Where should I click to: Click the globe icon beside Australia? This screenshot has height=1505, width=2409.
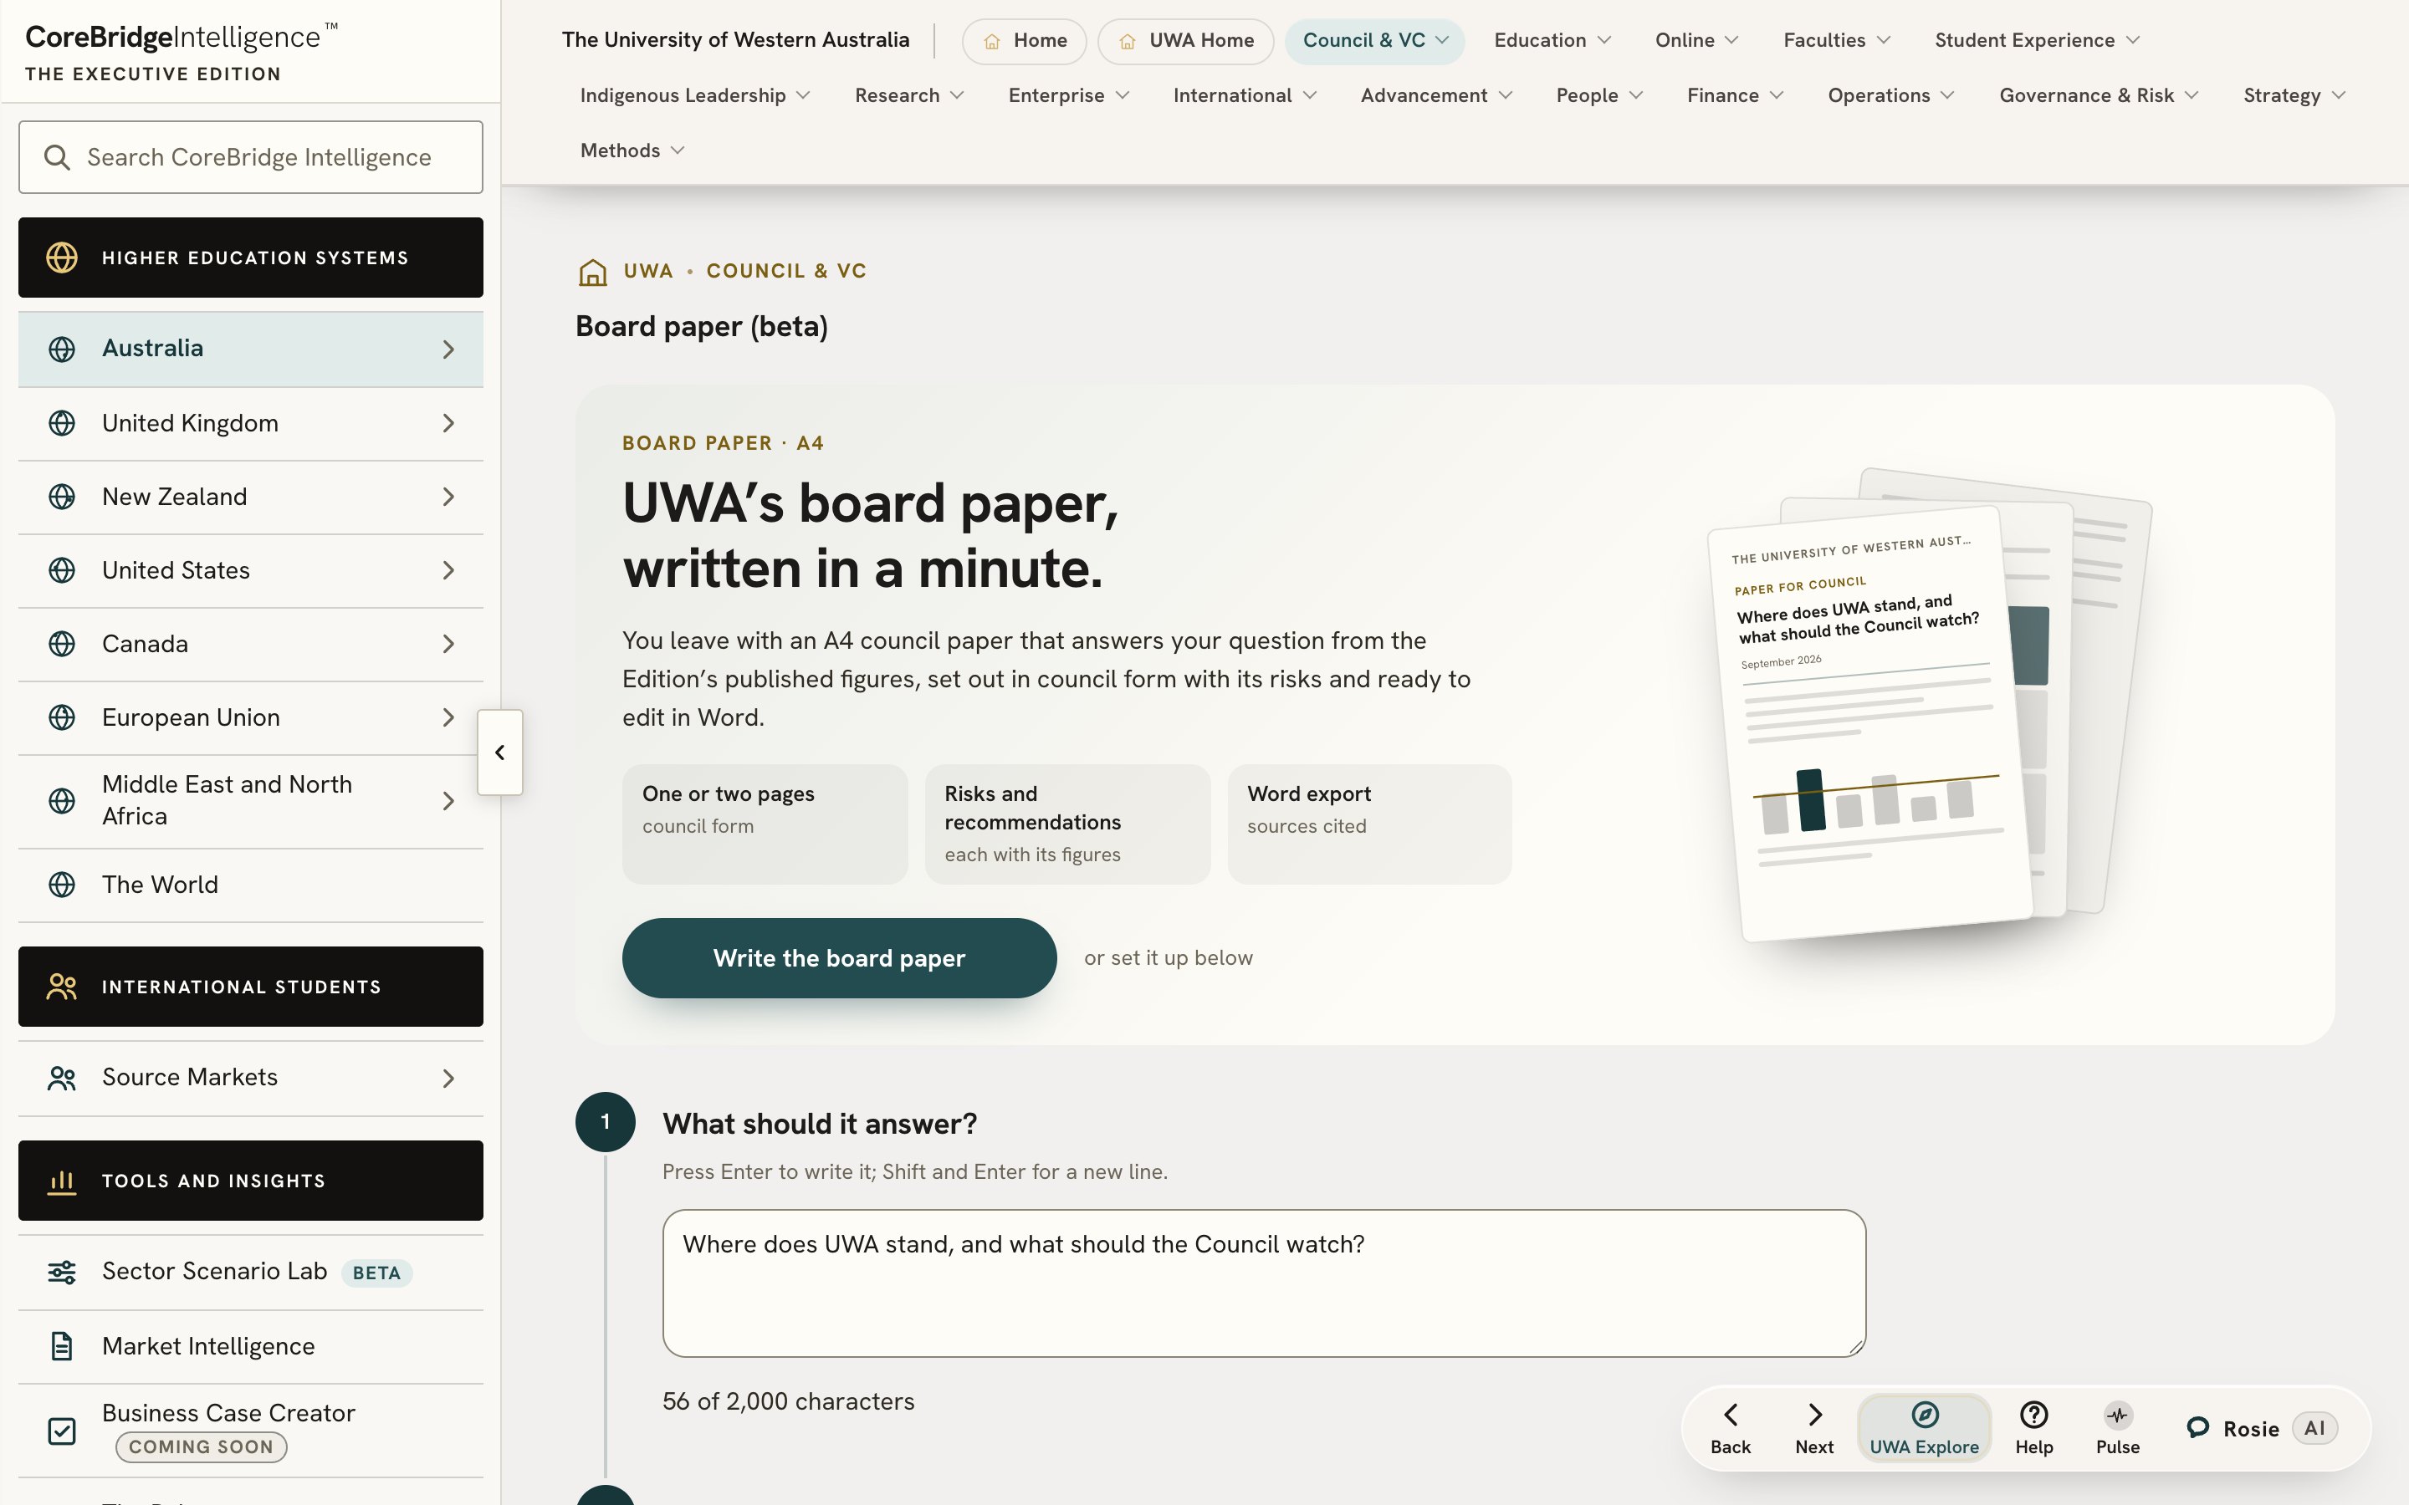[62, 349]
